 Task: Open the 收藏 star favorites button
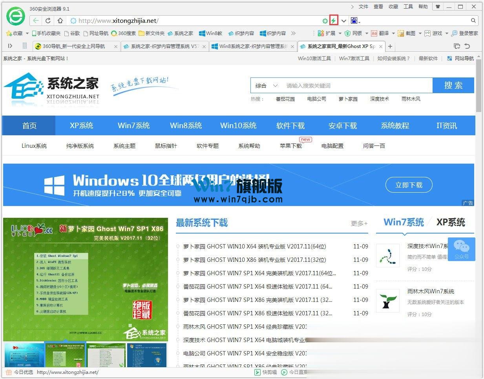pos(15,33)
